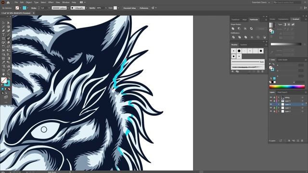The image size is (308, 173).
Task: Toggle visibility eye of Layer 5
Action: click(x=271, y=101)
